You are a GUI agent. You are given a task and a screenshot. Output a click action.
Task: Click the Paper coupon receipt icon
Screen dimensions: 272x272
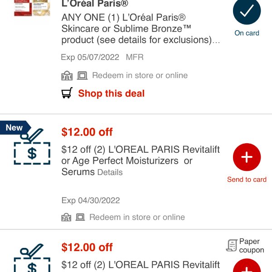point(232,245)
